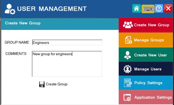
Task: Open Application Settings text entry
Action: (153, 97)
